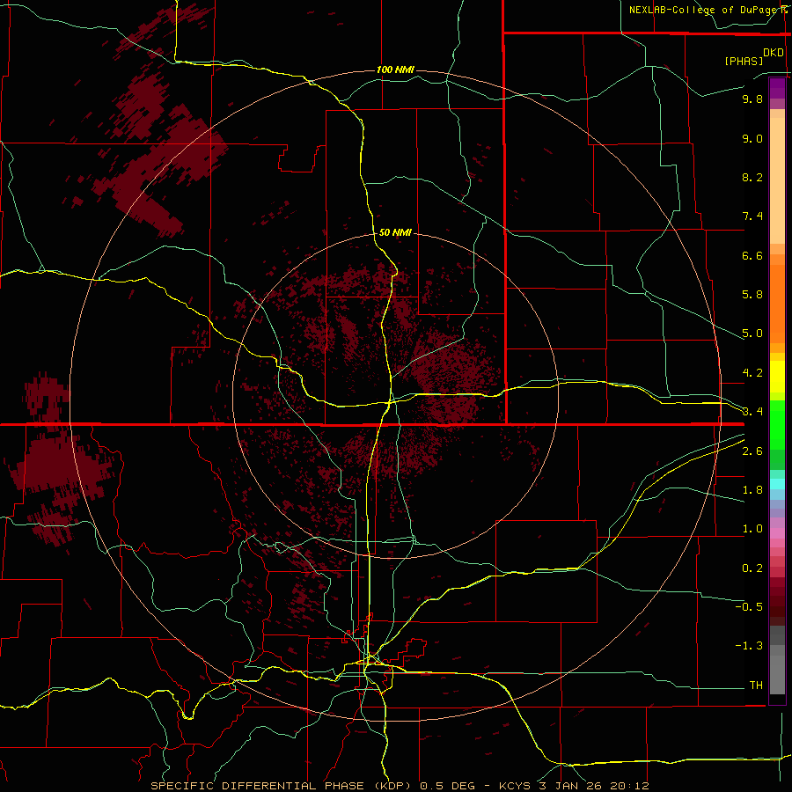792x792 pixels.
Task: Click the 1.0 value on the color scale
Action: point(752,529)
